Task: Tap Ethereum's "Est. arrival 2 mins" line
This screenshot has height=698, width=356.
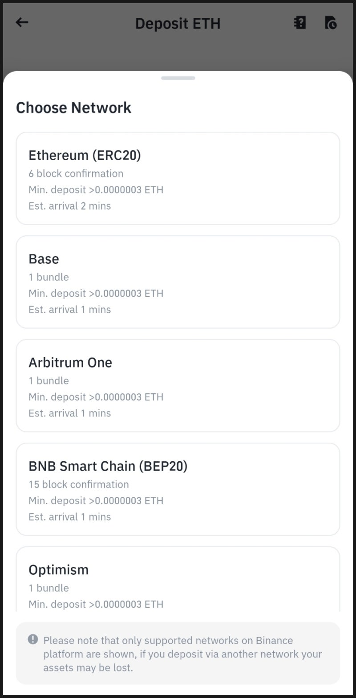Action: click(x=70, y=206)
